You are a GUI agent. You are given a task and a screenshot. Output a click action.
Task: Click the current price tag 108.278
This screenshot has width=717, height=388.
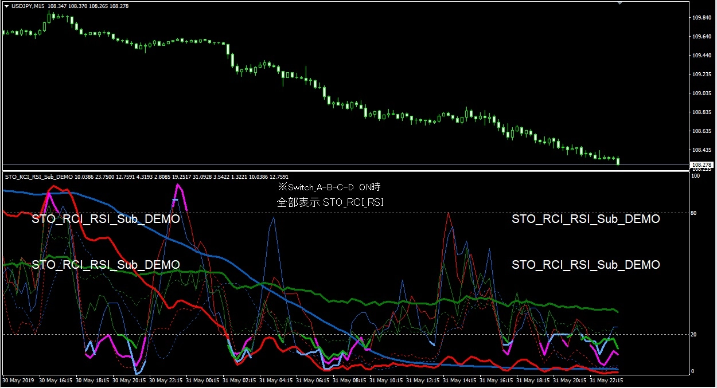pos(702,164)
